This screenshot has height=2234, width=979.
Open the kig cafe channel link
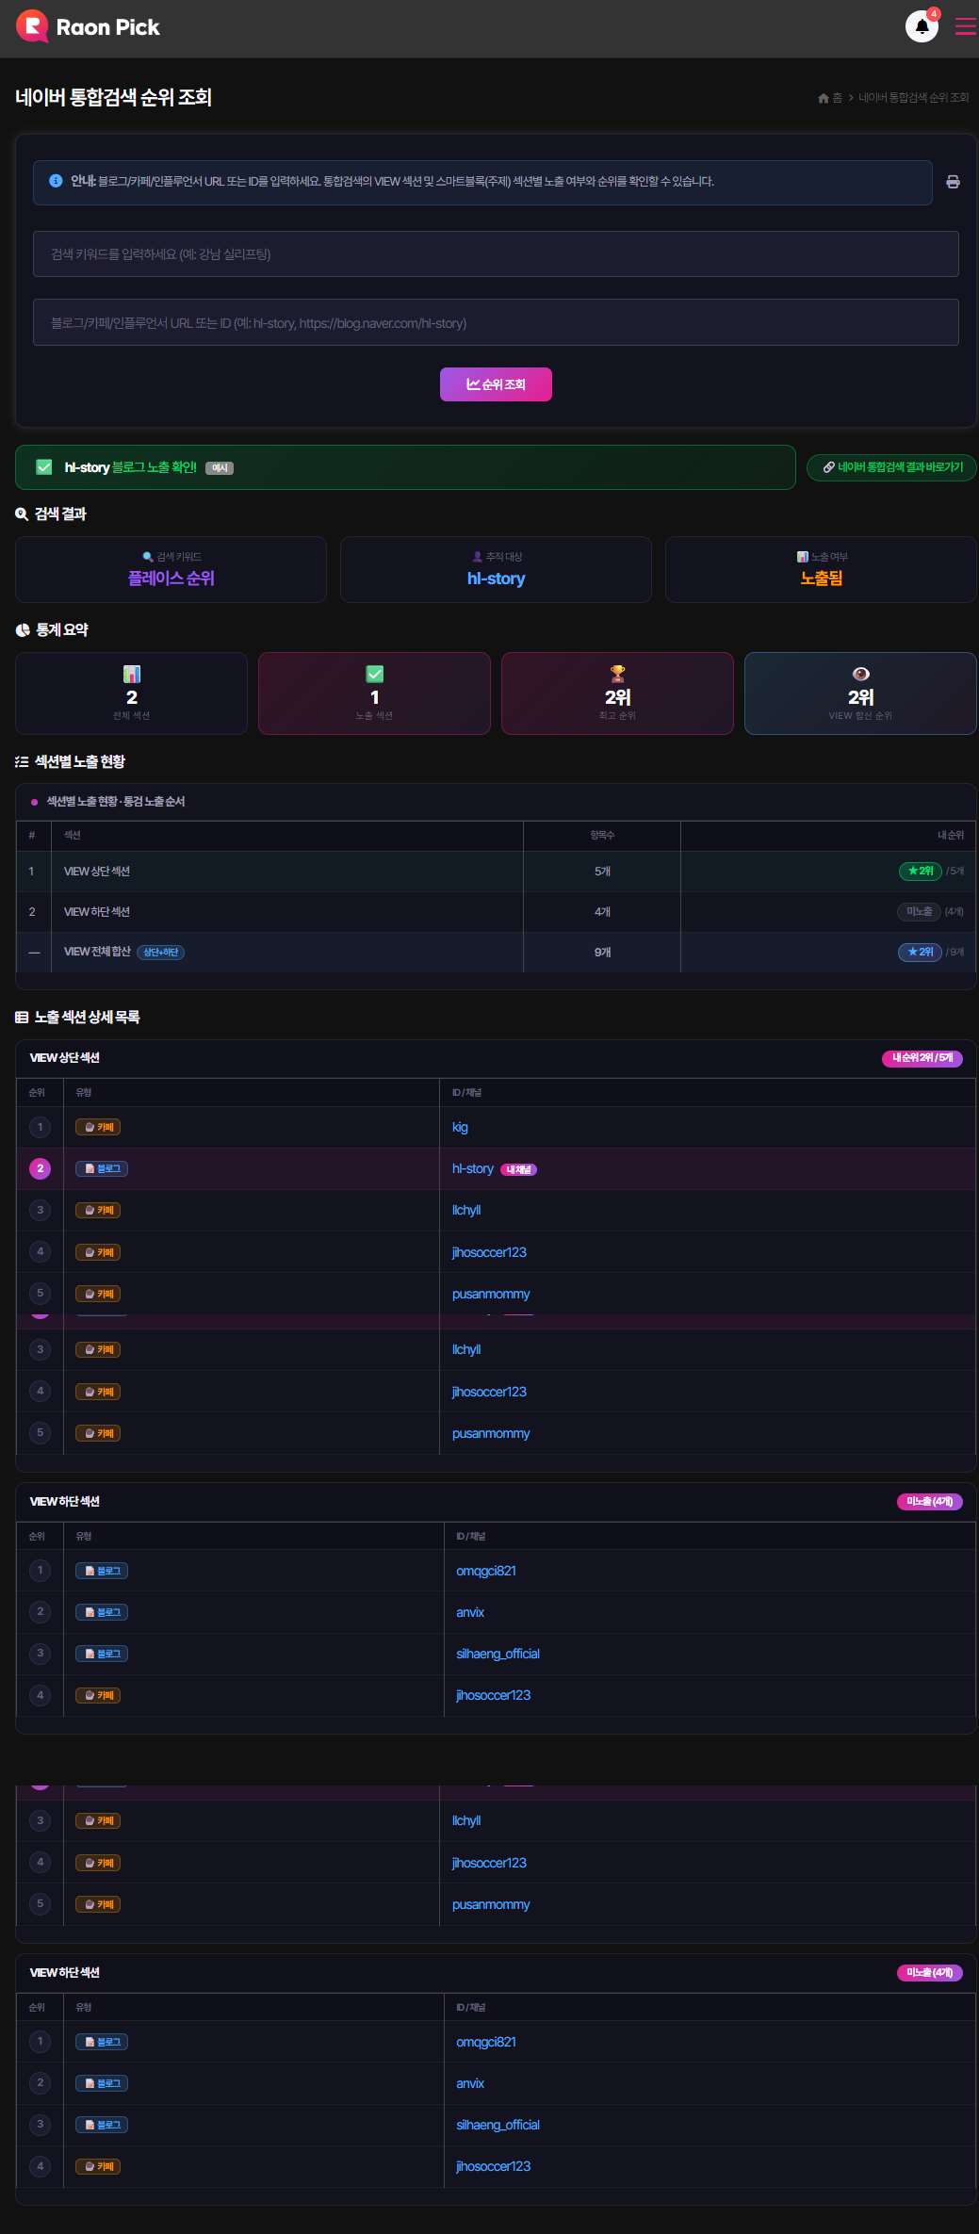(460, 1127)
